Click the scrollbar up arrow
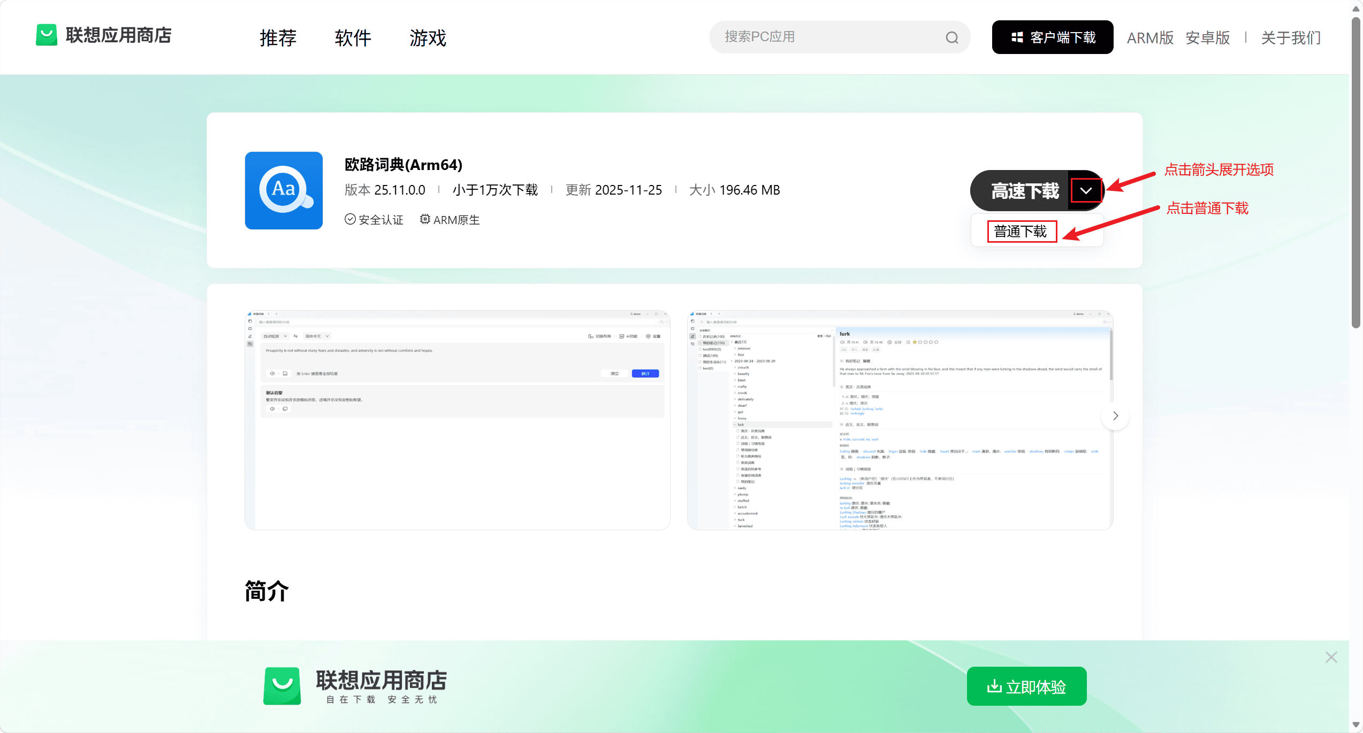This screenshot has height=733, width=1363. 1356,8
